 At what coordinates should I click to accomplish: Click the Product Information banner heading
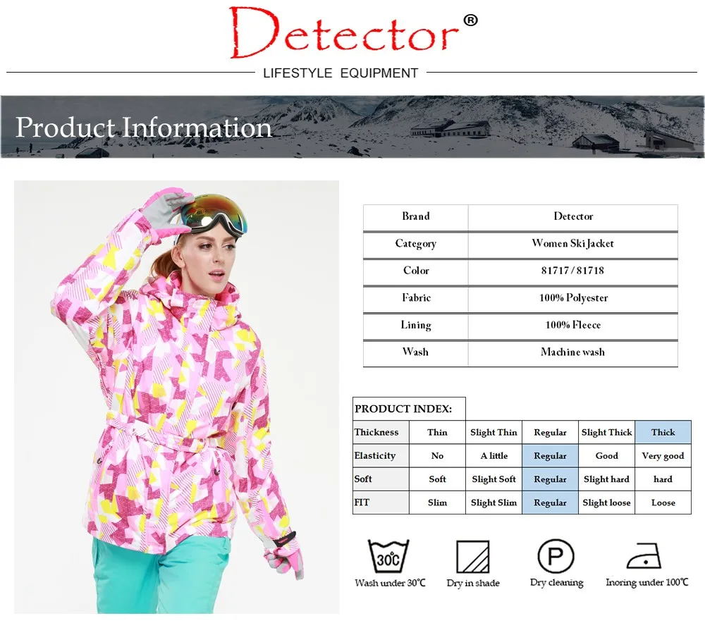144,127
